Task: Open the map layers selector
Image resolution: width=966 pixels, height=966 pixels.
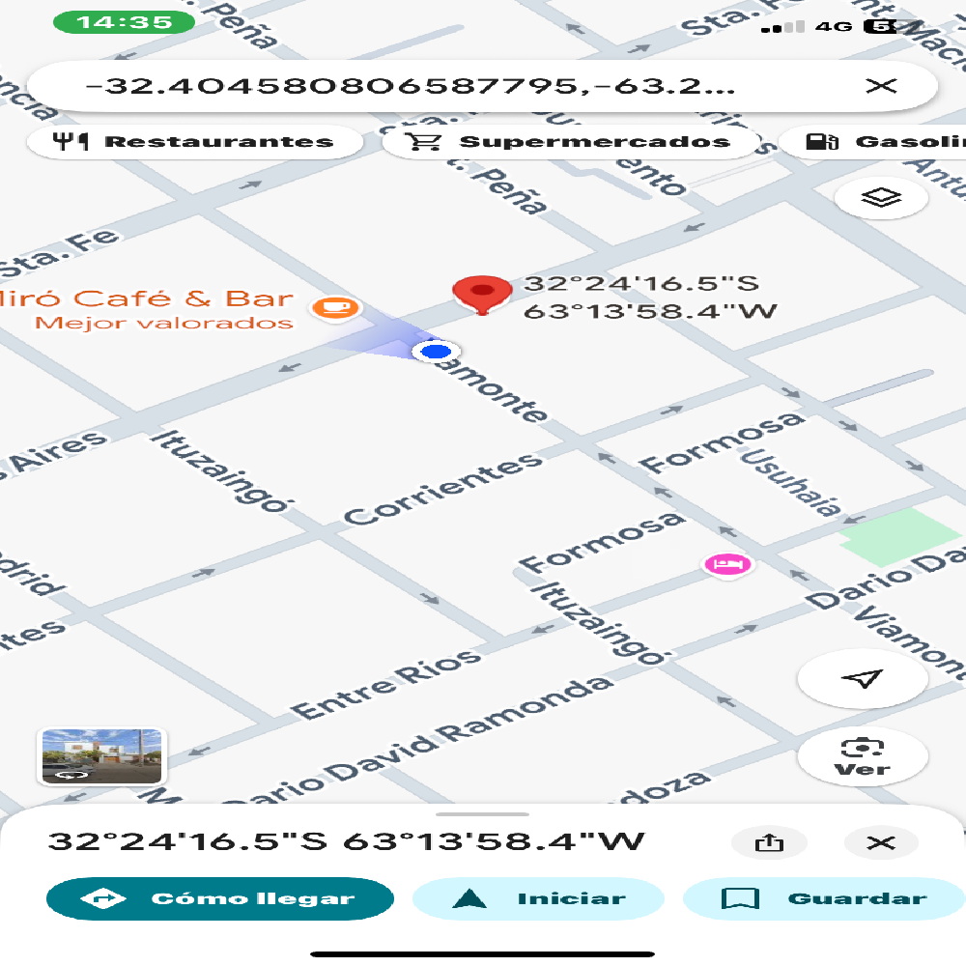Action: tap(881, 198)
